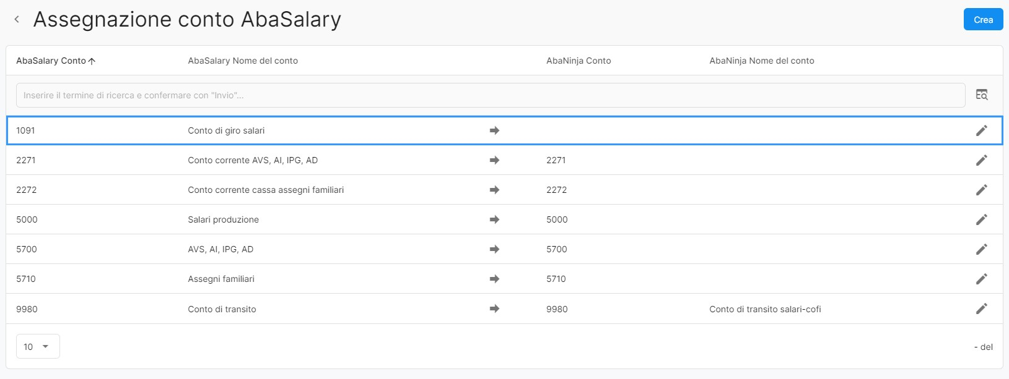Click the arrow icon in row 5000
The width and height of the screenshot is (1009, 379).
coord(494,219)
